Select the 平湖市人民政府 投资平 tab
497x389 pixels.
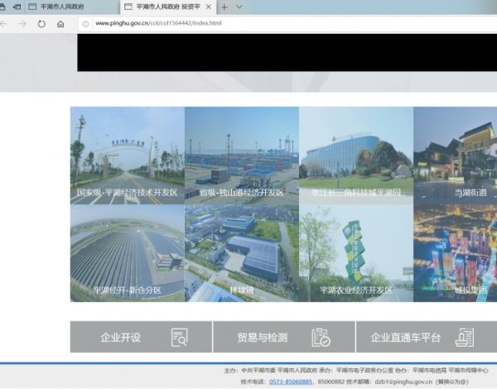pyautogui.click(x=162, y=7)
